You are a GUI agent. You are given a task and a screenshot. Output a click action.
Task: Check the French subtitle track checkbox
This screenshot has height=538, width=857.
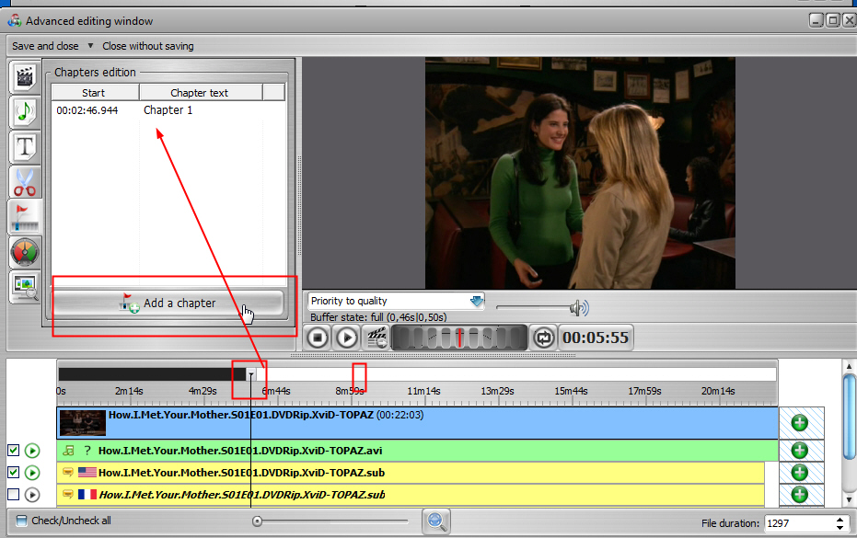pyautogui.click(x=14, y=495)
